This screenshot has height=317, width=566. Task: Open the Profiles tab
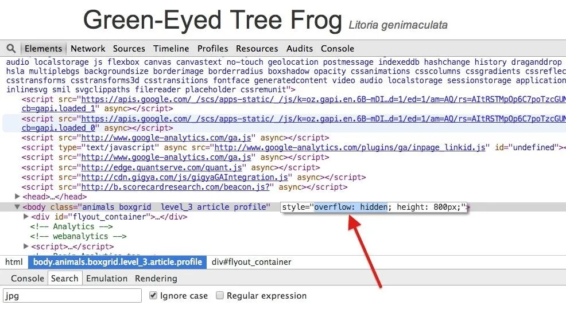point(212,49)
